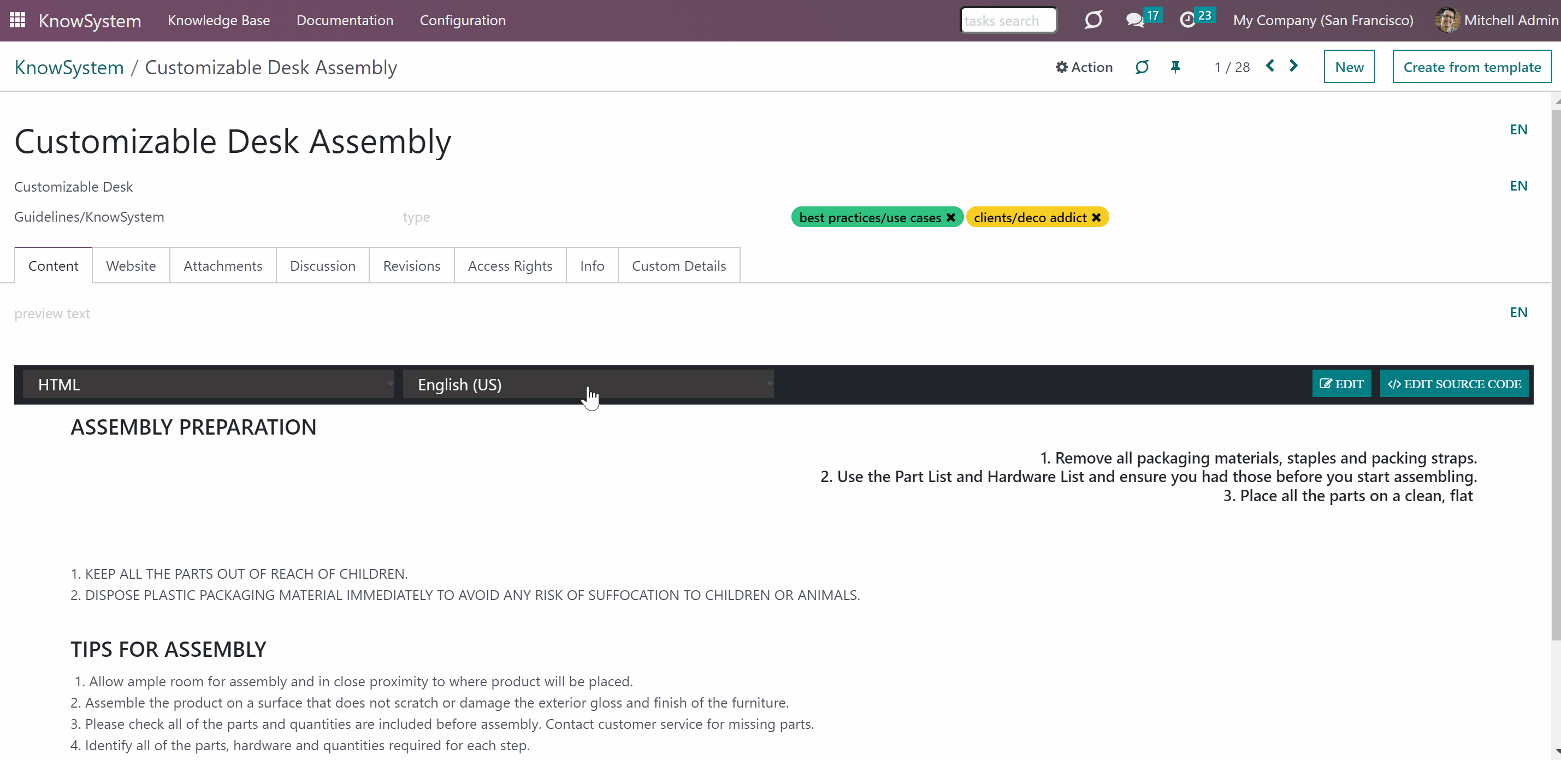Open the Action gear menu
This screenshot has width=1561, height=760.
click(x=1084, y=67)
